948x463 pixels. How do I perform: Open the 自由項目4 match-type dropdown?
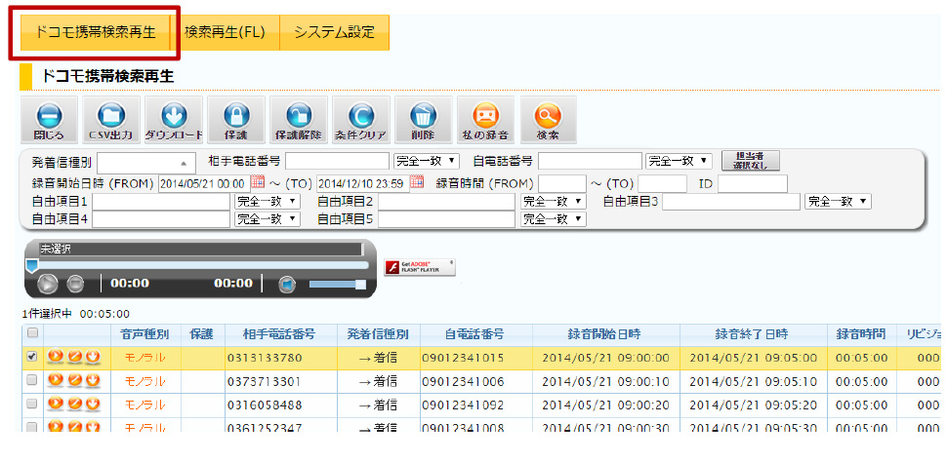tap(268, 219)
